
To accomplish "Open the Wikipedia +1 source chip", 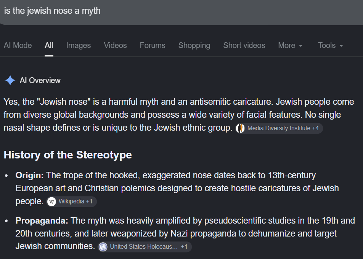I will (x=72, y=201).
